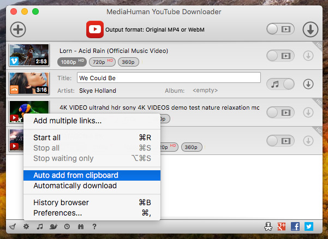Viewport: 328px width, 239px height.
Task: Open History browser from the menu
Action: [92, 202]
